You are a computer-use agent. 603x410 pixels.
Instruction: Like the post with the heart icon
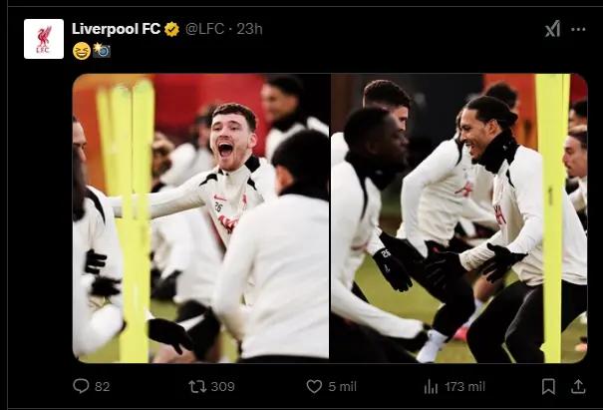point(314,386)
